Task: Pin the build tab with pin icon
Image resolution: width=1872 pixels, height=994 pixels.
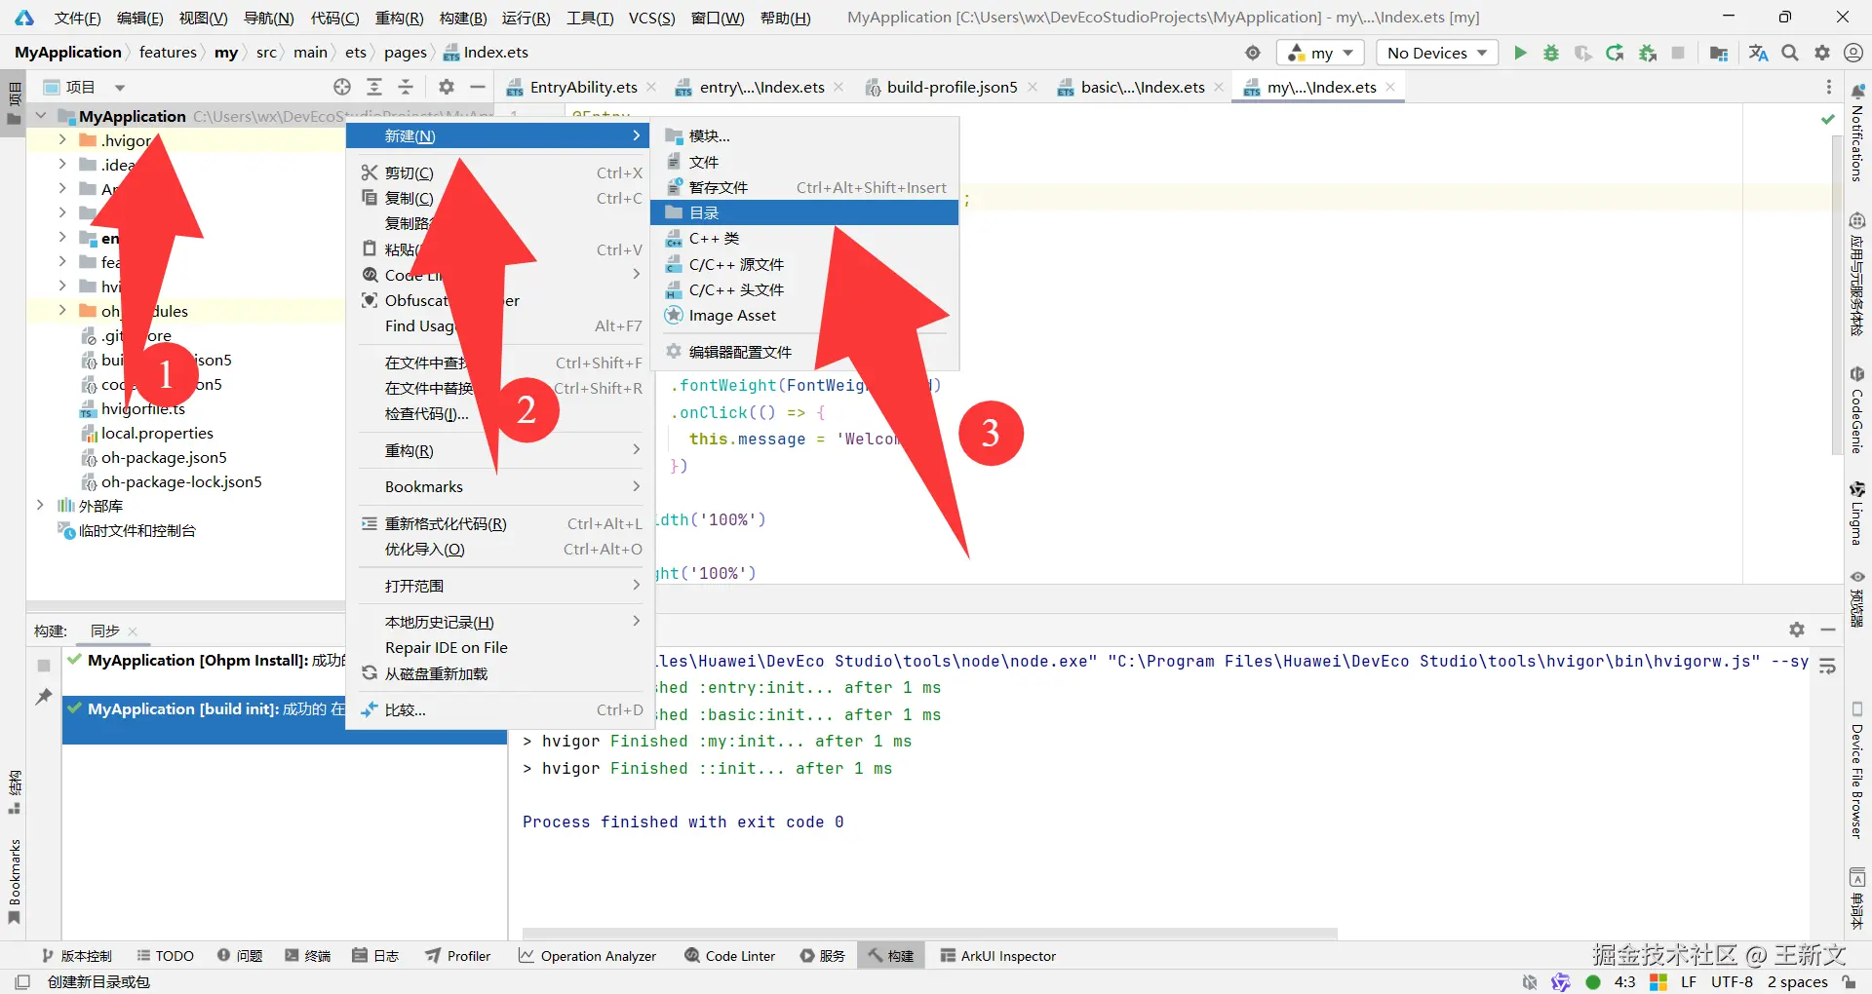Action: pyautogui.click(x=44, y=696)
